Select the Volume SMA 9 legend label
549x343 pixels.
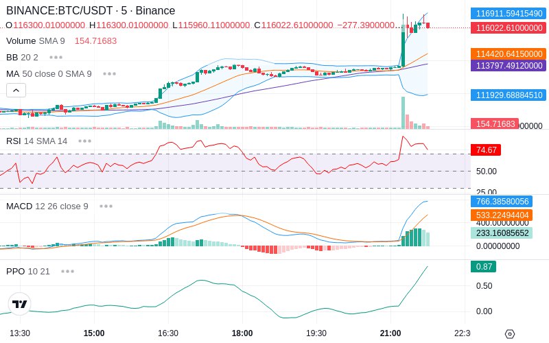36,41
